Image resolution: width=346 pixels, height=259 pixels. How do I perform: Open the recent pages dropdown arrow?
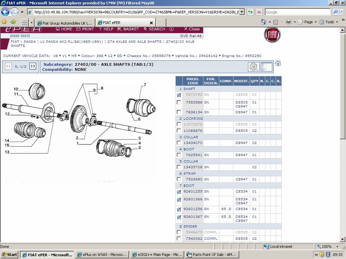point(22,12)
